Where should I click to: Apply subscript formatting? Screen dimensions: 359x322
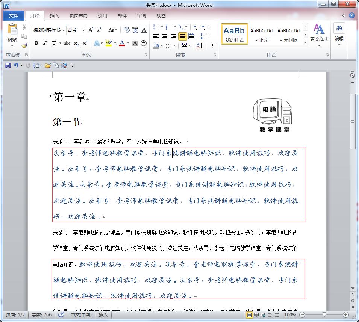(x=76, y=42)
